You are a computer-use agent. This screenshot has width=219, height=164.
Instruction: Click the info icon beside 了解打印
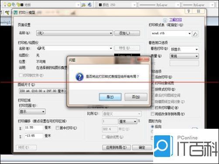point(165,20)
